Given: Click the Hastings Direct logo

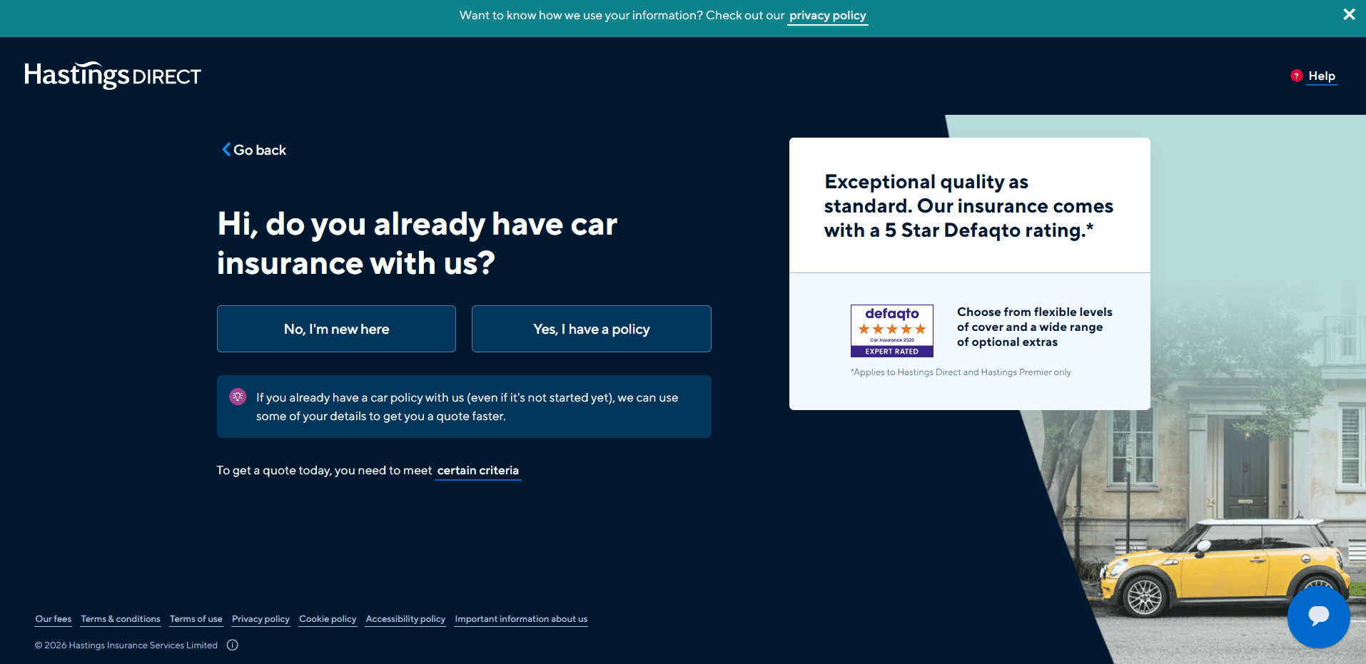Looking at the screenshot, I should [113, 75].
